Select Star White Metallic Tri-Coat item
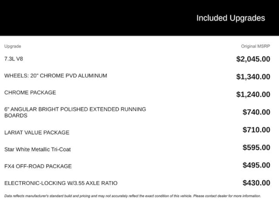This screenshot has height=209, width=279. click(38, 149)
